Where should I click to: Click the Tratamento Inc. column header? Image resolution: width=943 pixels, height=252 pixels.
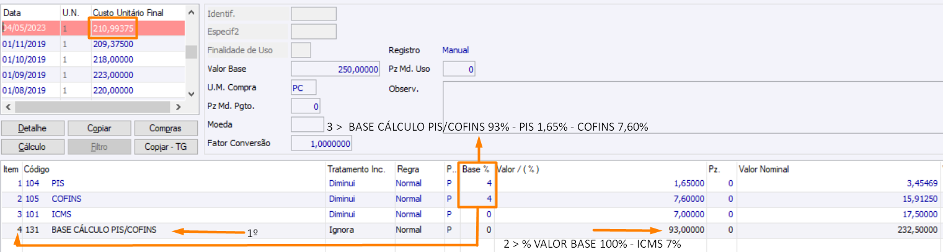tap(356, 169)
